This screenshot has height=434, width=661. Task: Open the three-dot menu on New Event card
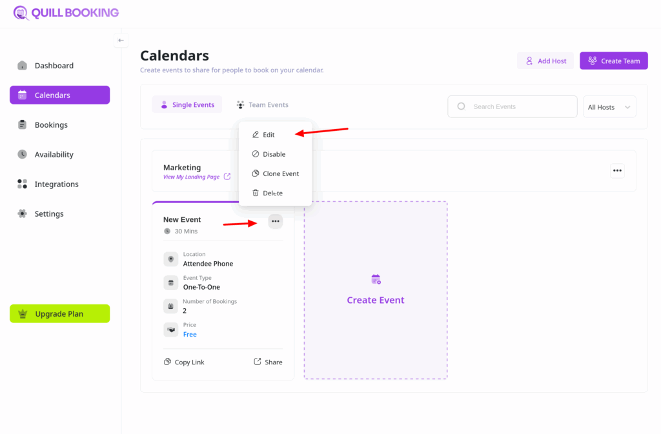(276, 221)
